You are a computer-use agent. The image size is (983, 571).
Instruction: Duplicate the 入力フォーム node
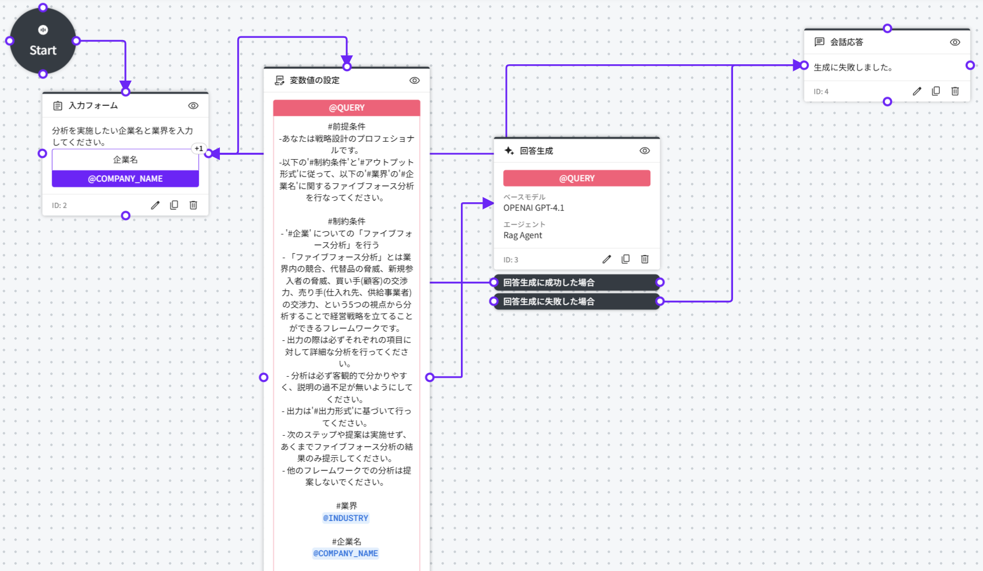174,205
